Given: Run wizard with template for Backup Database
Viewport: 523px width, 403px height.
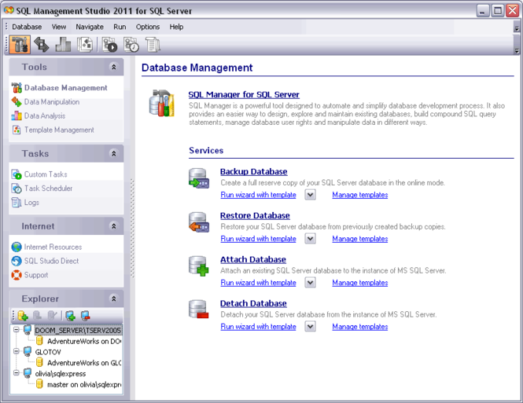Looking at the screenshot, I should click(x=259, y=195).
